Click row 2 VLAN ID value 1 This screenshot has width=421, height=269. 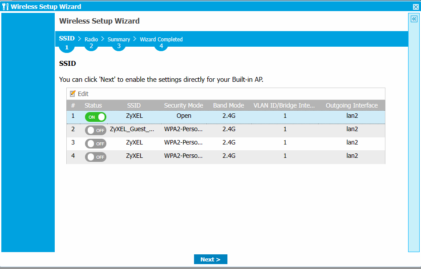[x=285, y=129]
